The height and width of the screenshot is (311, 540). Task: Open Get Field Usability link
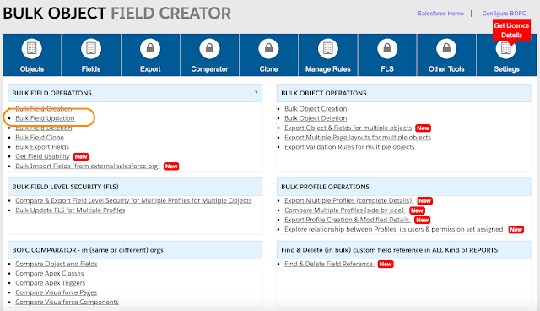point(42,156)
